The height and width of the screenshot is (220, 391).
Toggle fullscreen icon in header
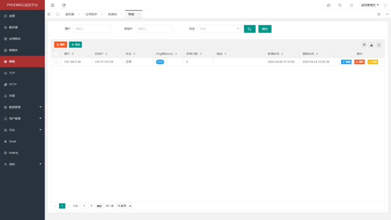tap(351, 5)
